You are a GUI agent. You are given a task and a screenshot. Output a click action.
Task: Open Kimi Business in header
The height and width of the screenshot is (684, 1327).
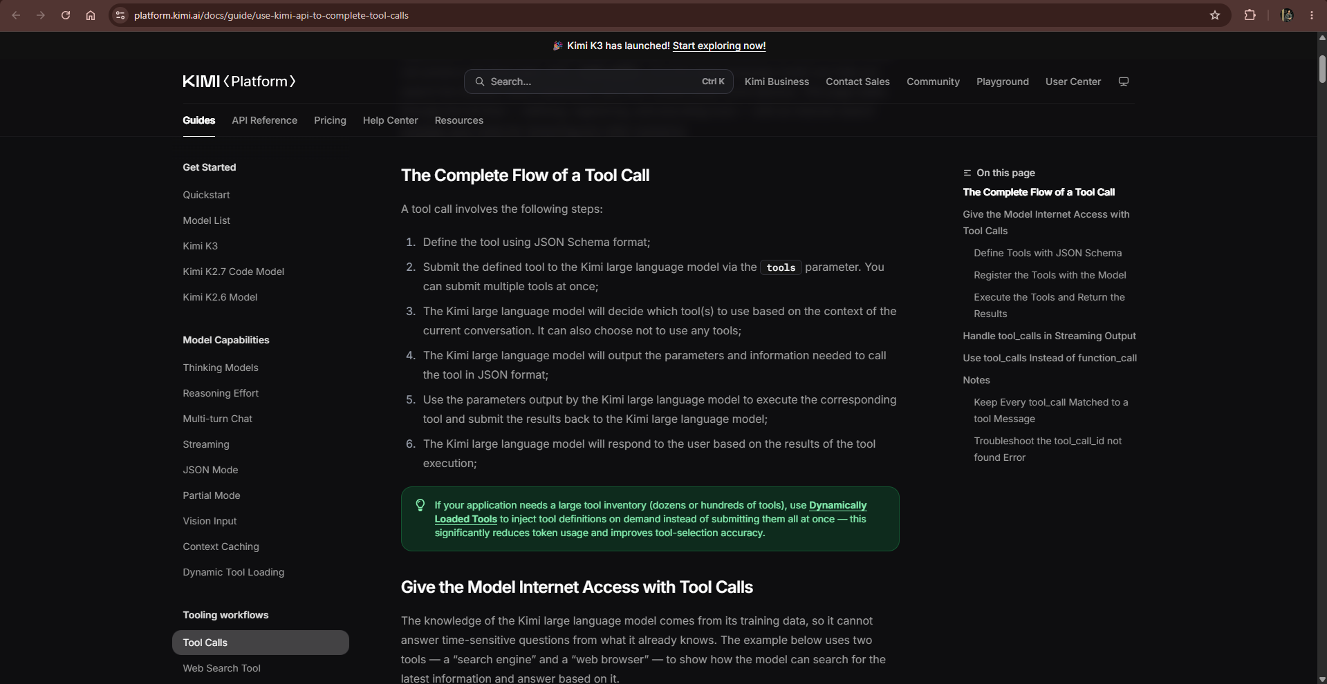[777, 82]
